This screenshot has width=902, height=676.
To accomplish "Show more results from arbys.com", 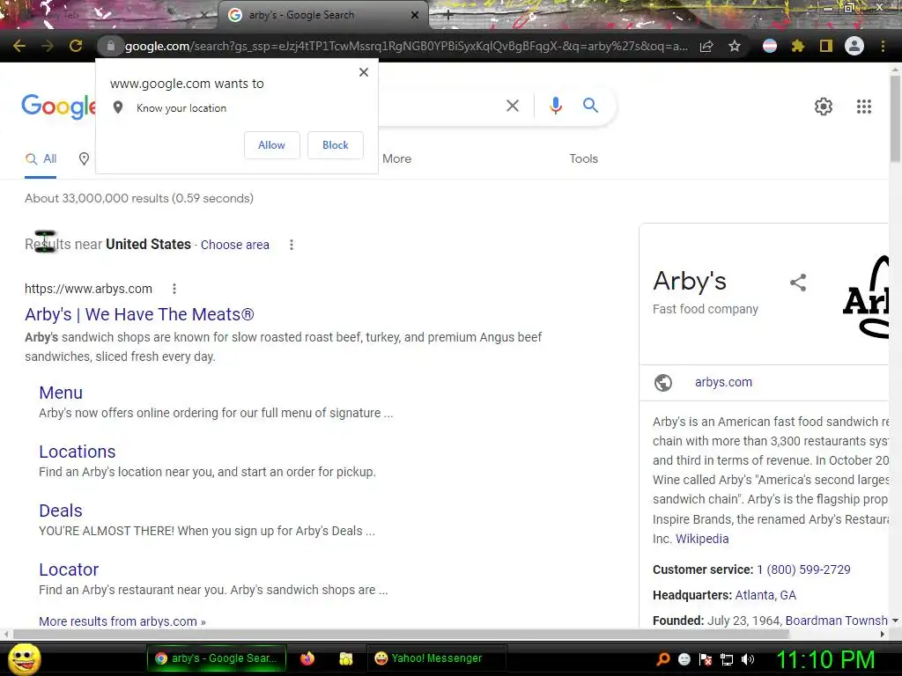I will [122, 621].
